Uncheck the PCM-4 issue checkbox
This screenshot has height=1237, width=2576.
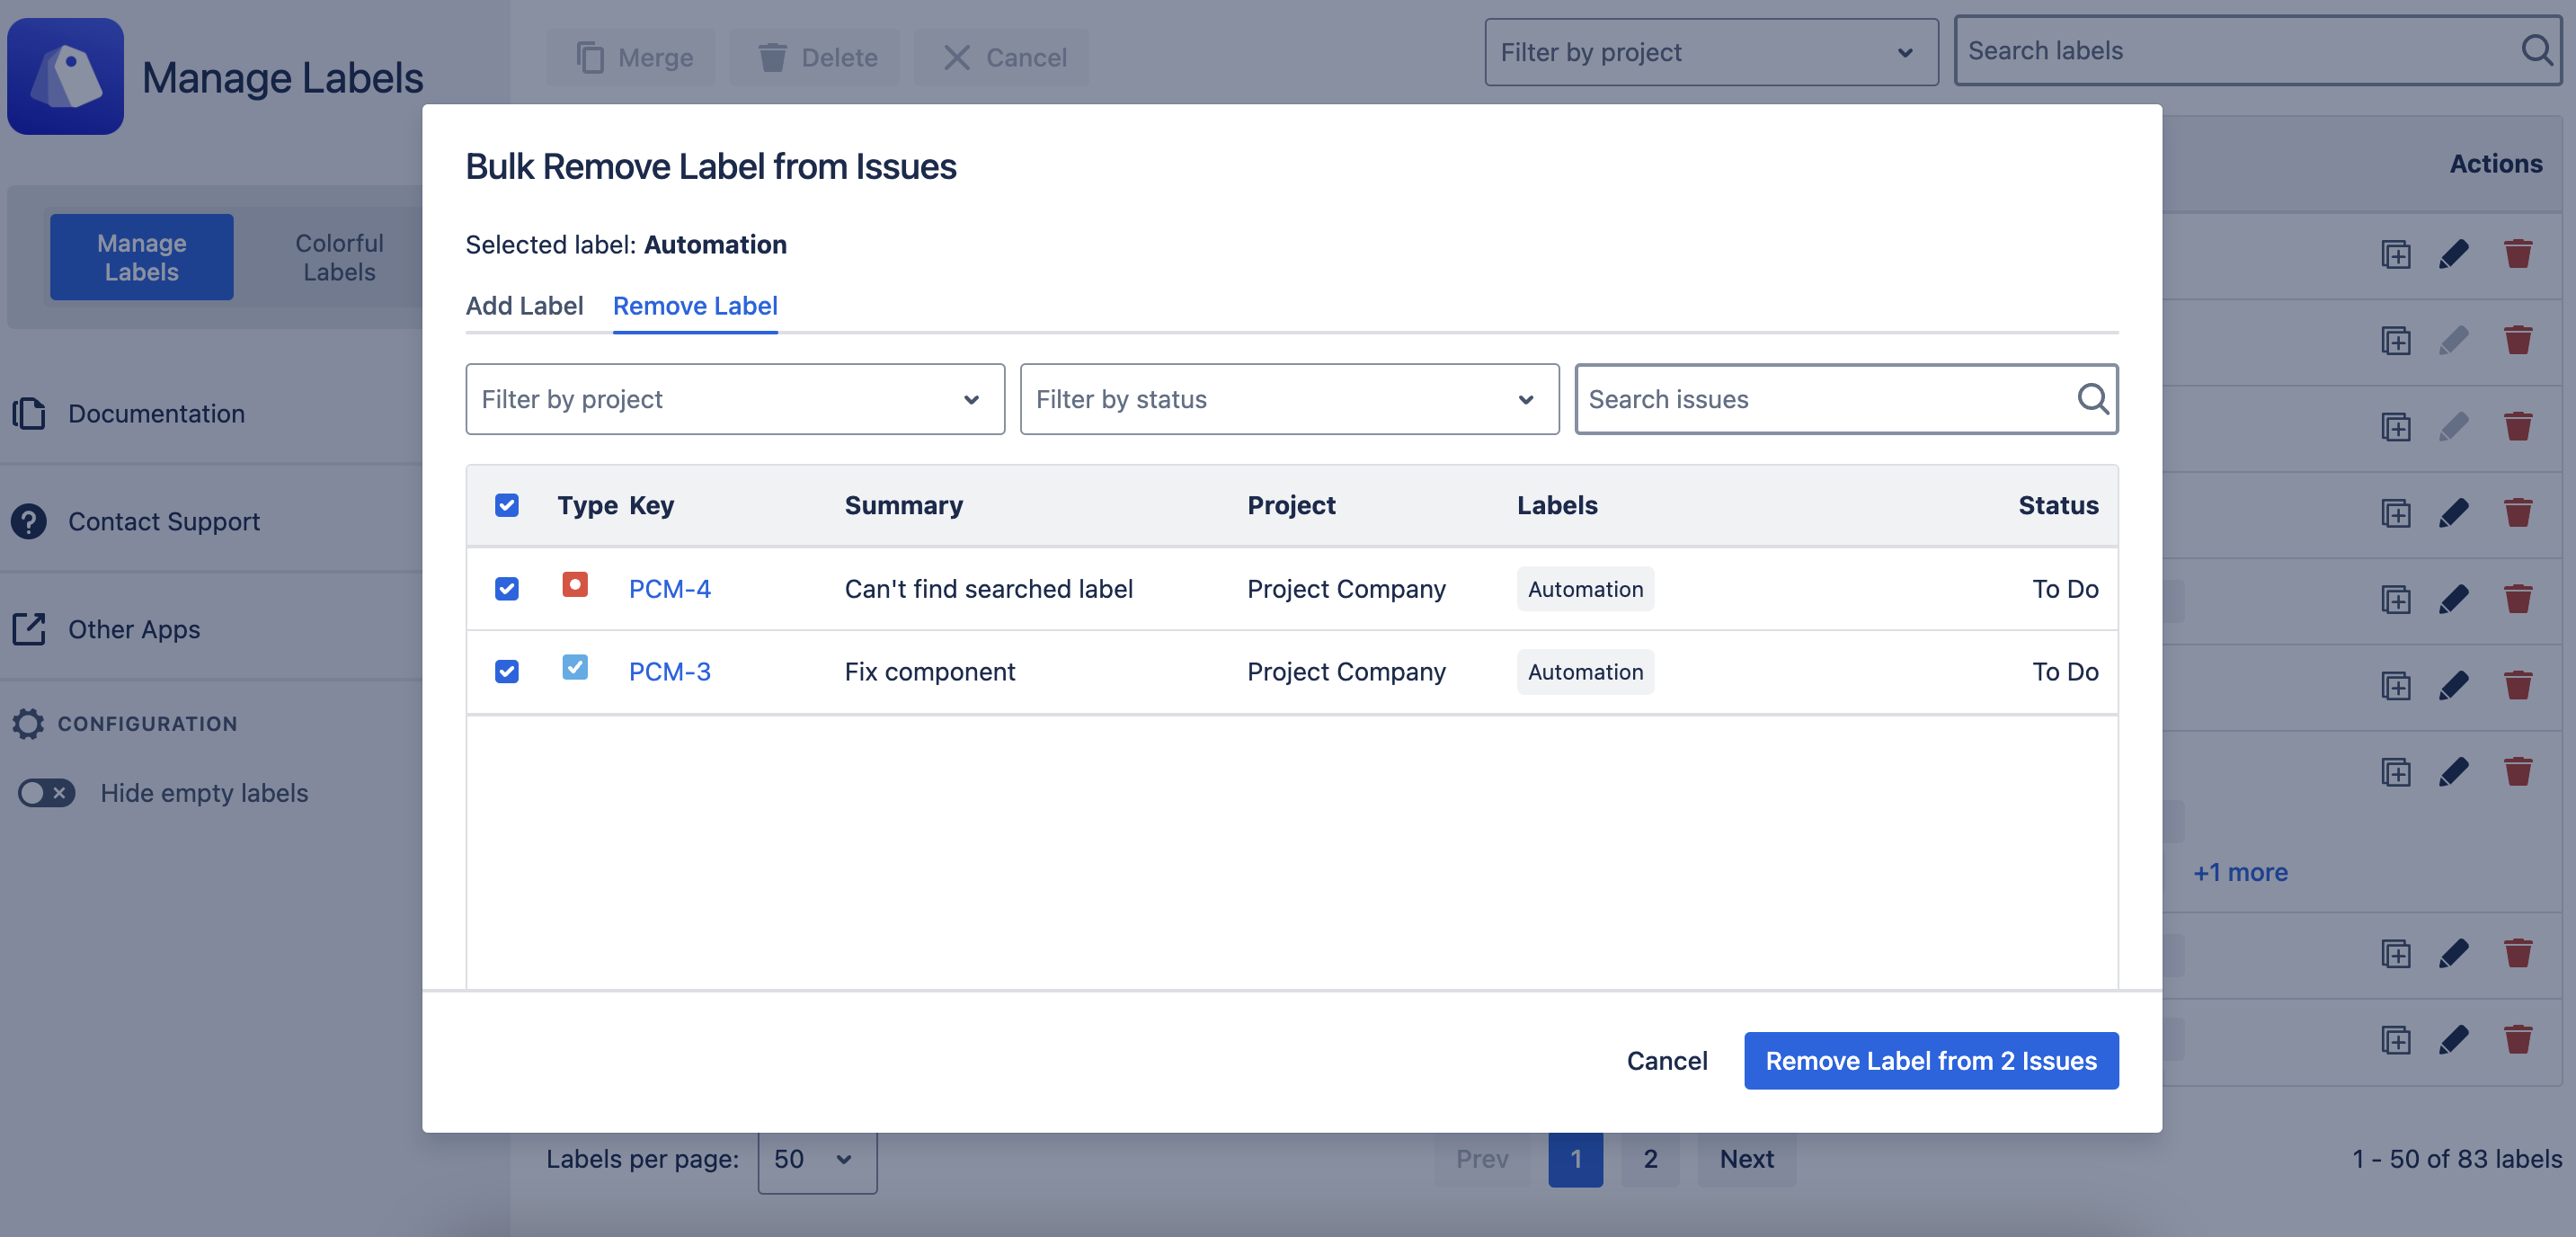[x=507, y=588]
